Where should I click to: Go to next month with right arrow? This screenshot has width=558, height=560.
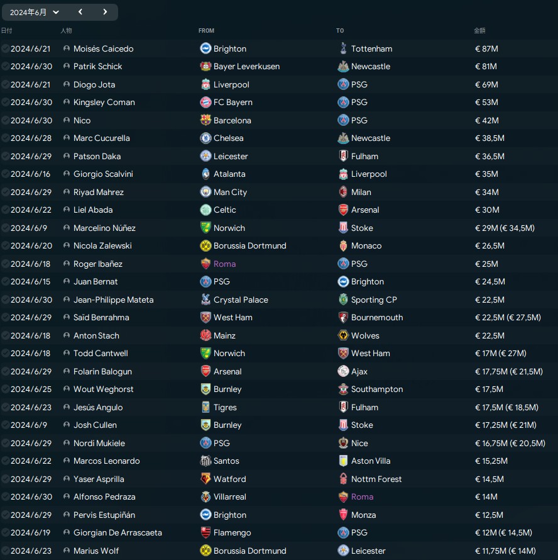(x=105, y=12)
